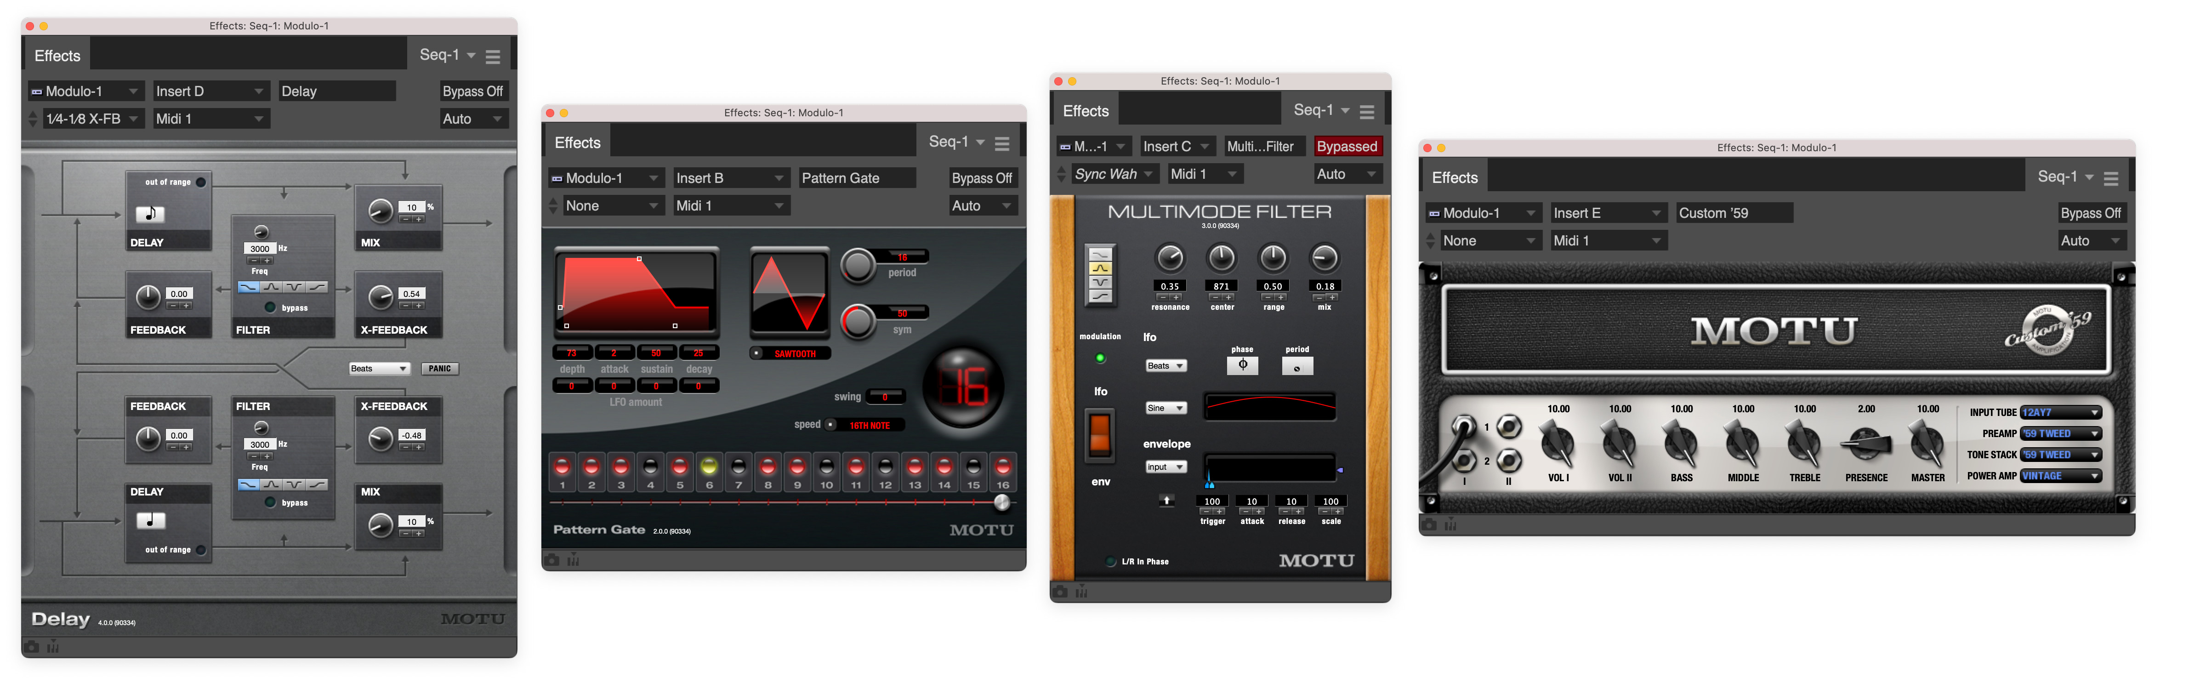The width and height of the screenshot is (2206, 683).
Task: Select high-pass mode in the Multimode Filter
Action: click(x=1100, y=296)
